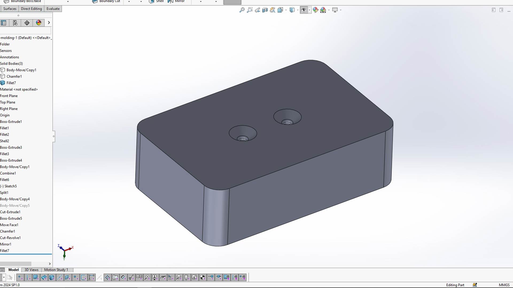Expand the View Orientation dropdown arrow
Image resolution: width=513 pixels, height=288 pixels.
pos(286,10)
